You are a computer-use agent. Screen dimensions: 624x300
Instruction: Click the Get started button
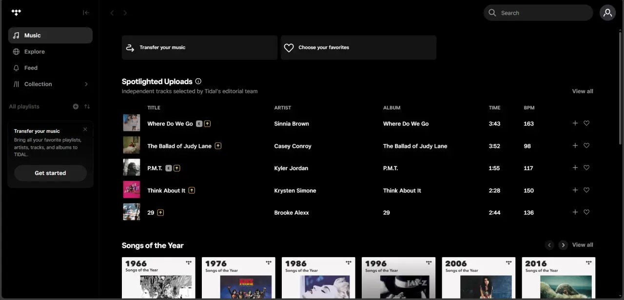click(x=50, y=173)
